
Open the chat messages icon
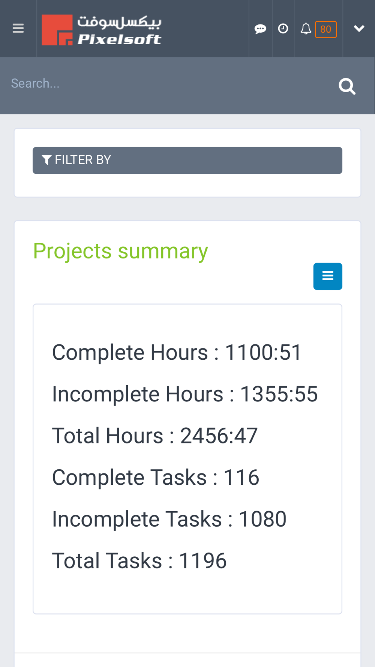pyautogui.click(x=260, y=29)
